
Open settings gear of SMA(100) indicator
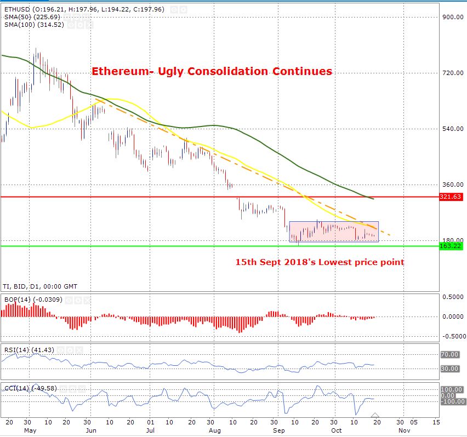click(x=81, y=25)
